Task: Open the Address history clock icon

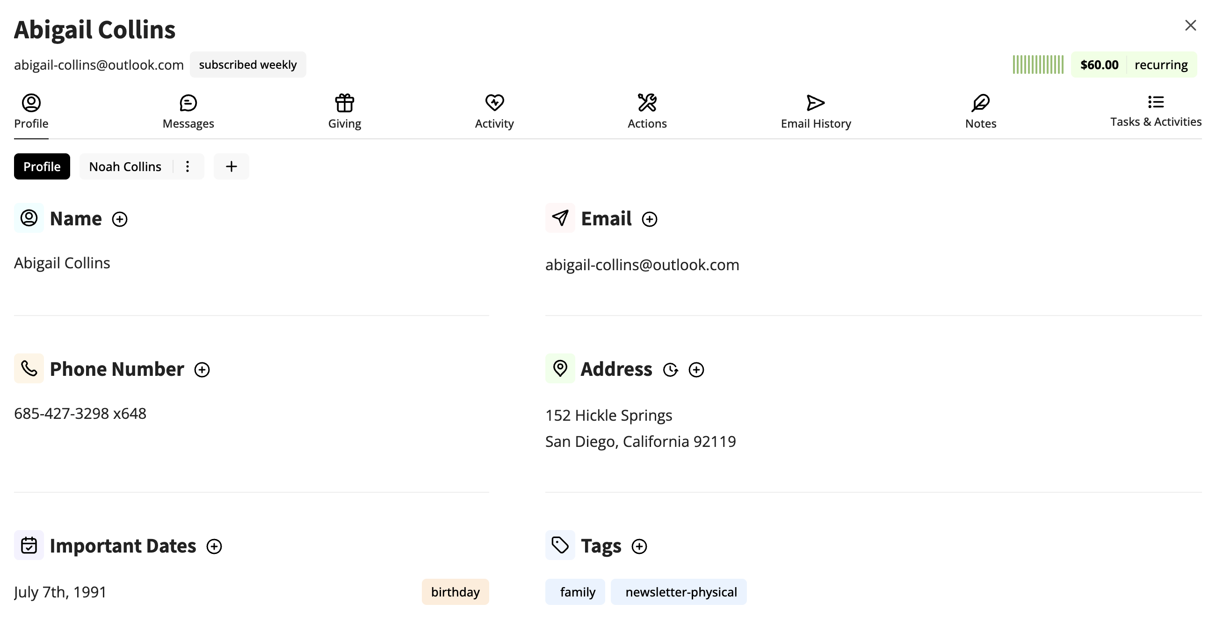Action: [x=670, y=369]
